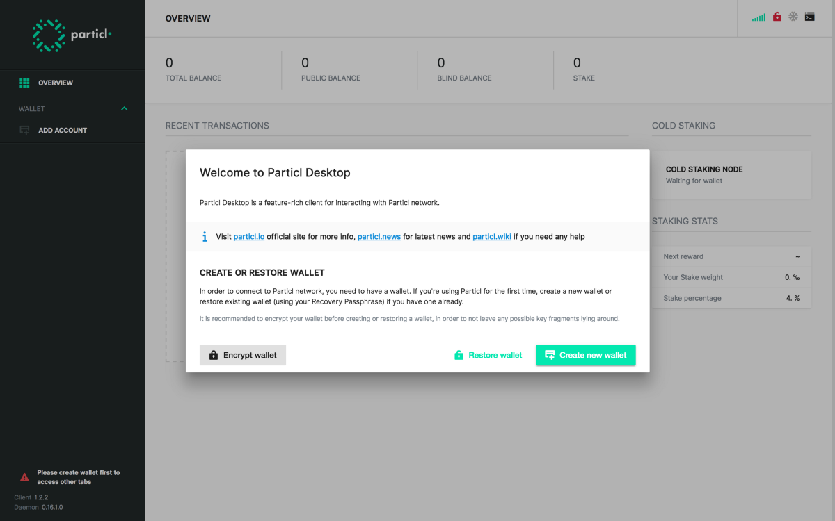Click the Encrypt wallet button
Screen dimensions: 835x521
pos(243,355)
